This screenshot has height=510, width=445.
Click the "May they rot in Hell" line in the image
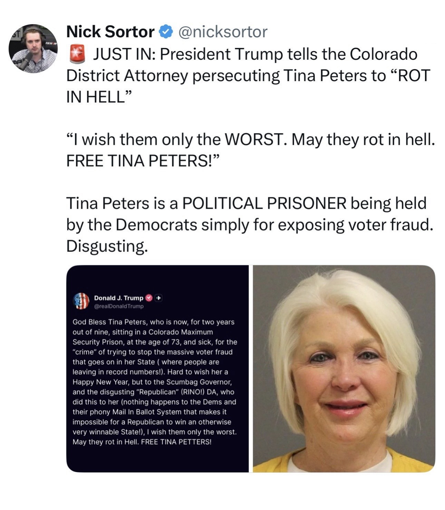(x=105, y=442)
